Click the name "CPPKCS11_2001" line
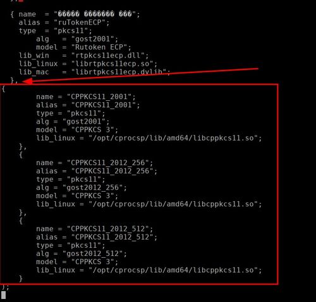This screenshot has width=316, height=302. pyautogui.click(x=86, y=97)
